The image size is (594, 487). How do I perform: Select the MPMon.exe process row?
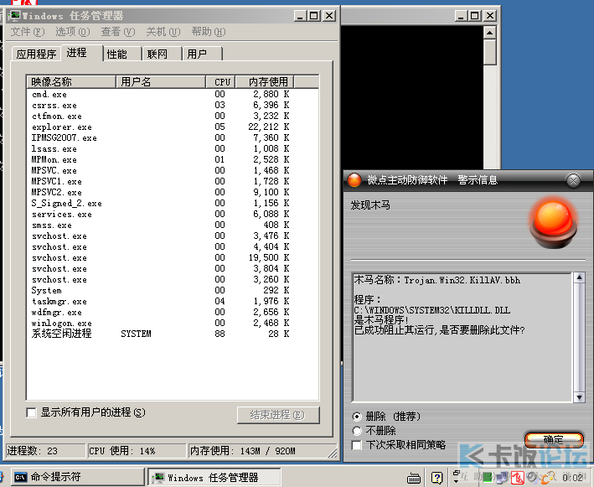[173, 159]
